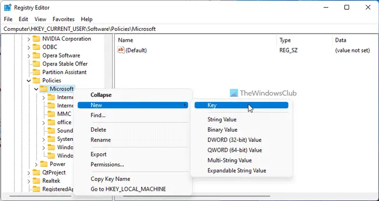Screen dimensions: 379x201
Task: Click the Realtek folder icon
Action: point(36,180)
